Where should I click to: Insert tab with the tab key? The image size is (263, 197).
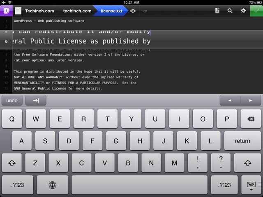point(36,100)
